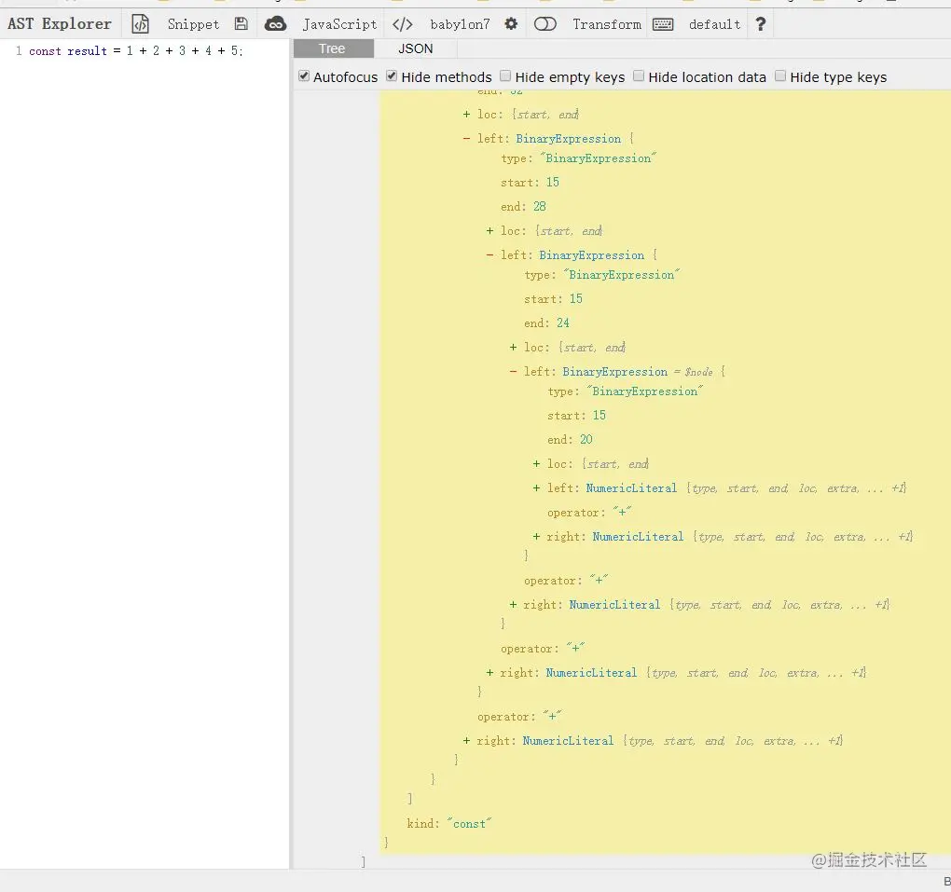Uncheck the Hide methods checkbox
The height and width of the screenshot is (892, 951).
pyautogui.click(x=392, y=75)
